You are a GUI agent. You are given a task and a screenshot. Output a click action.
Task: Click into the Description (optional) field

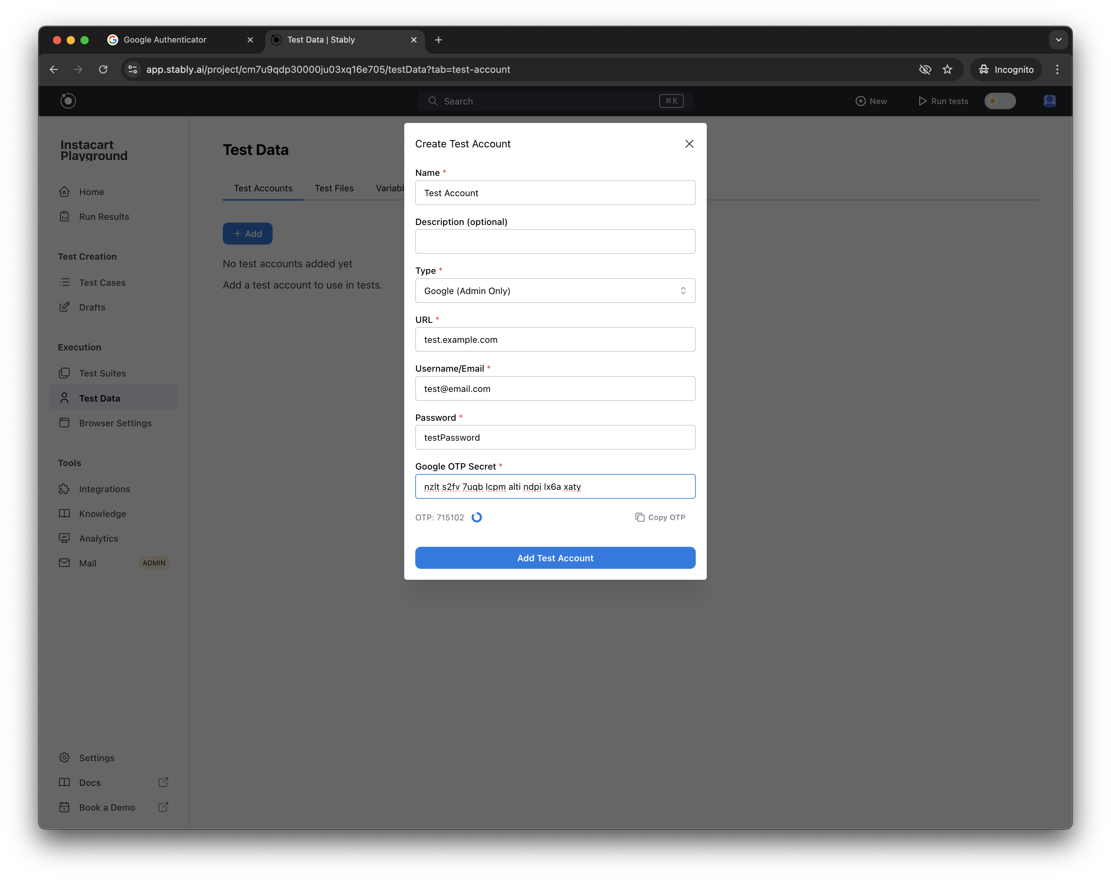click(x=555, y=242)
